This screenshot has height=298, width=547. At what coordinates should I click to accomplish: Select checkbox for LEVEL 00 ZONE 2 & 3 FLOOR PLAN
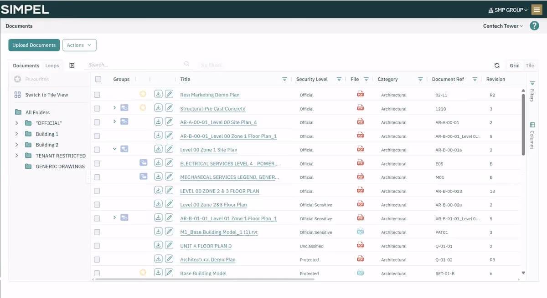pos(97,191)
